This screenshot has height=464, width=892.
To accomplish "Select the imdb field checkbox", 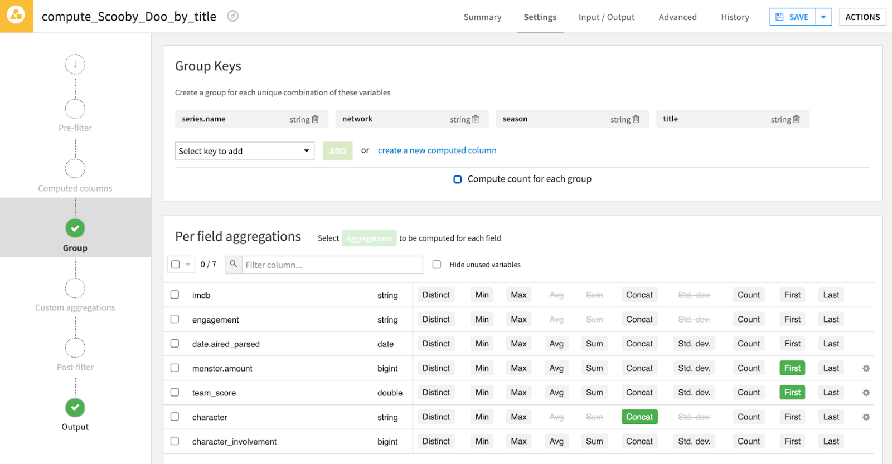I will 175,295.
